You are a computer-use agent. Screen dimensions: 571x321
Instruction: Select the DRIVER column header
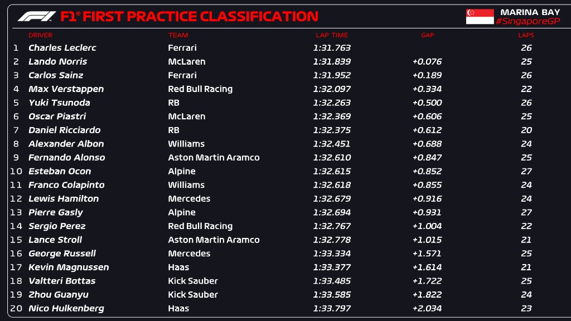40,35
